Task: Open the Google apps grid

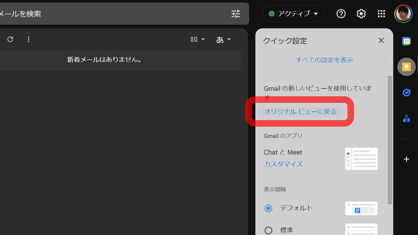Action: point(381,14)
